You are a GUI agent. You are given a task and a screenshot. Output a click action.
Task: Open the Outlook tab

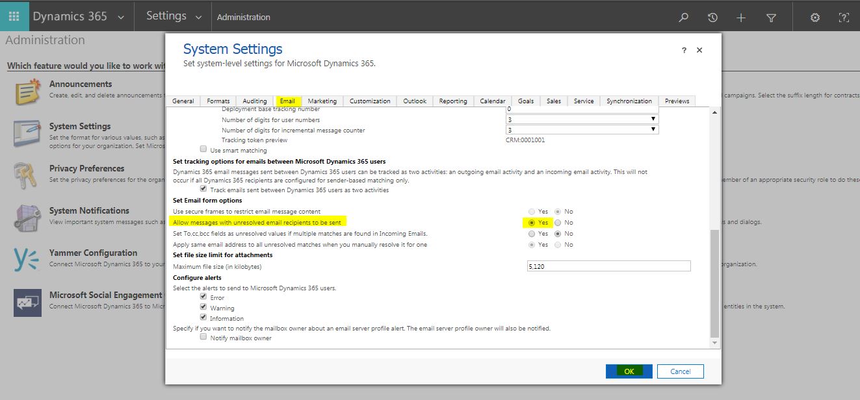click(415, 101)
